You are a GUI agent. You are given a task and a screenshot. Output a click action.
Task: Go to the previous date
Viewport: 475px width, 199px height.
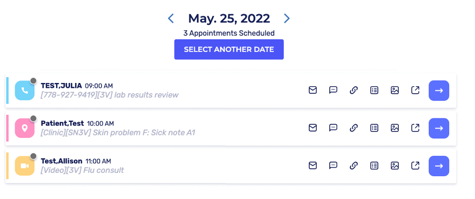point(171,18)
